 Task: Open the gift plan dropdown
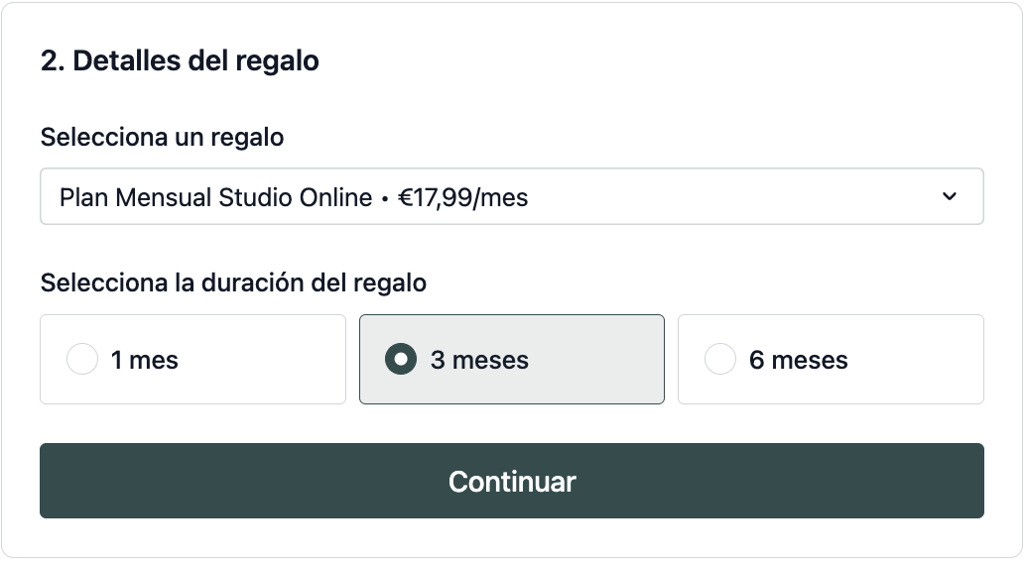click(x=511, y=197)
